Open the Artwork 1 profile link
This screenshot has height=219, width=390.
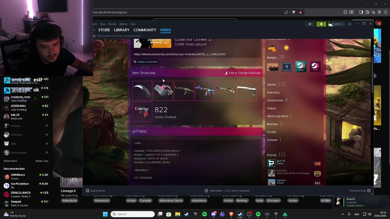click(x=274, y=140)
